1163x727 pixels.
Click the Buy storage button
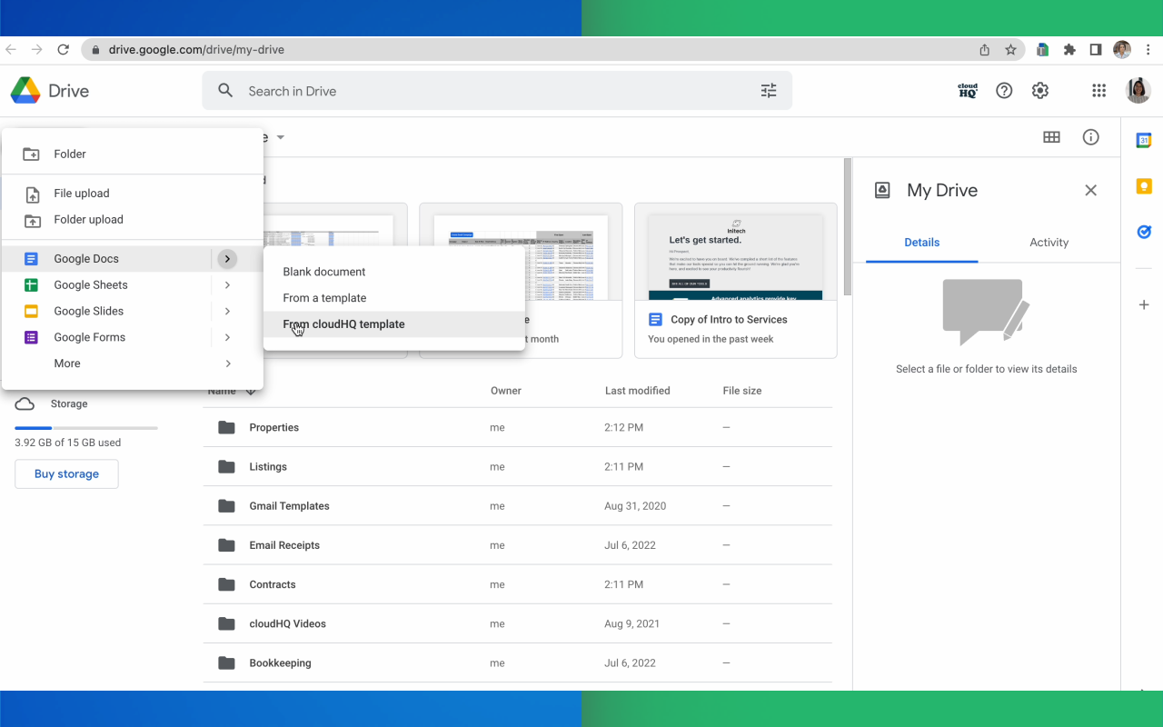pos(65,473)
